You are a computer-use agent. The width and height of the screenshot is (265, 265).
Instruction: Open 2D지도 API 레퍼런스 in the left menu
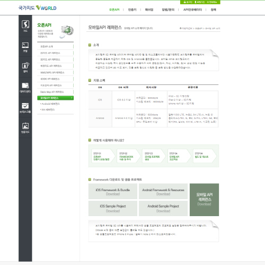tap(55, 53)
